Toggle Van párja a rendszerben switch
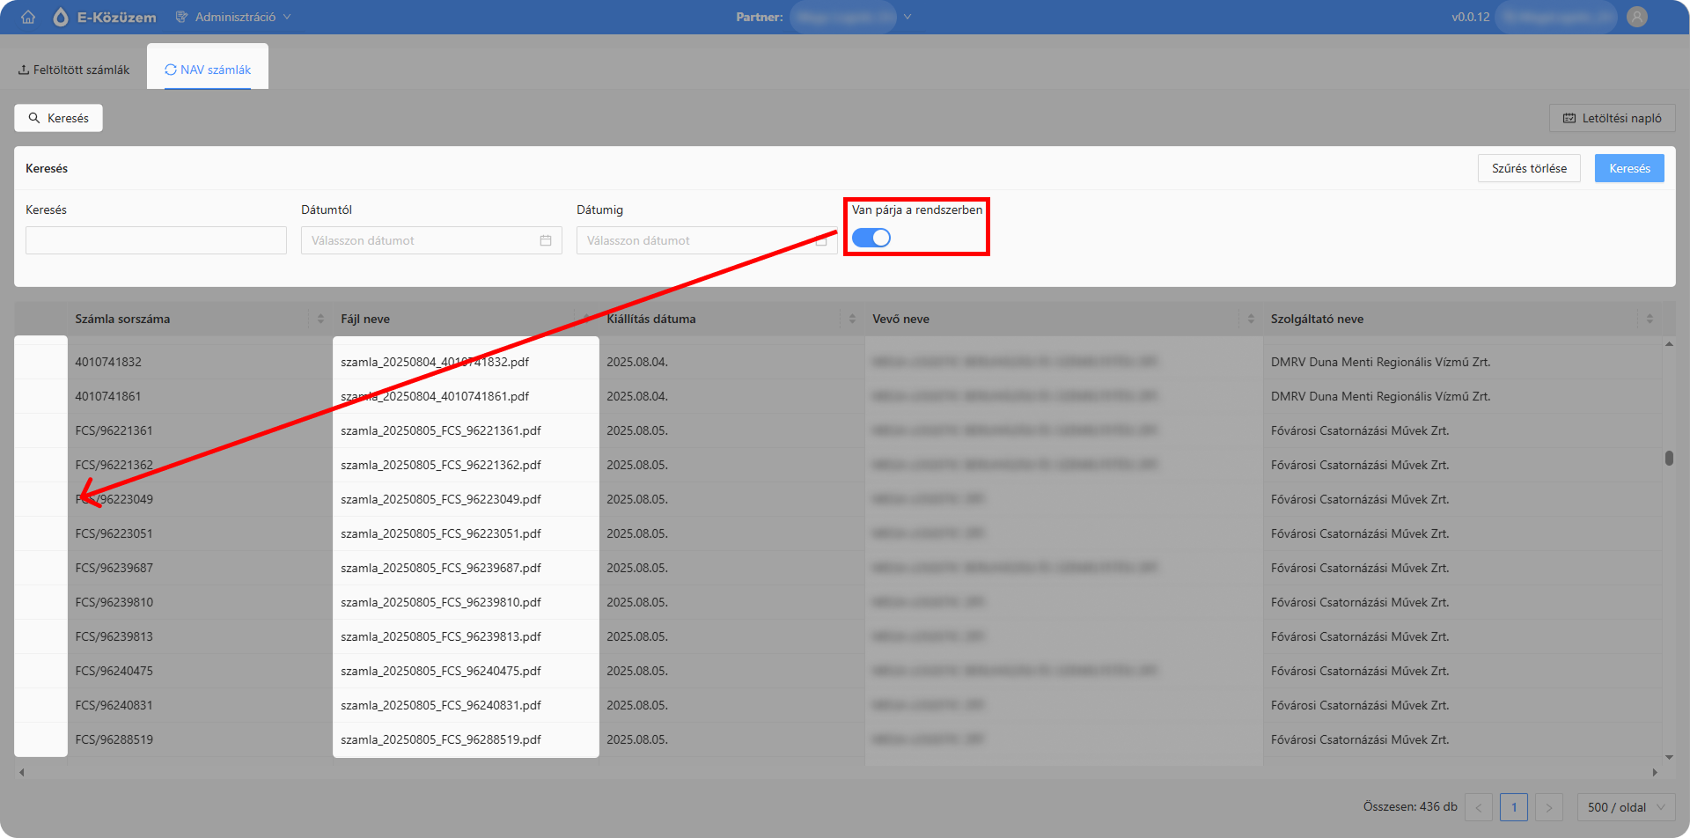 pyautogui.click(x=871, y=238)
